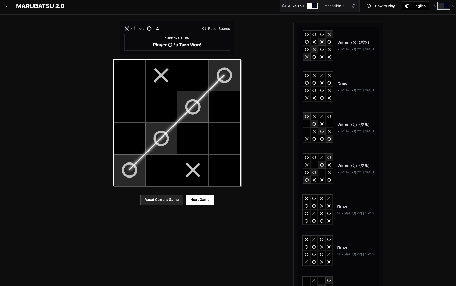The height and width of the screenshot is (286, 456).
Task: Click the X in the board's bottom row
Action: (x=193, y=170)
